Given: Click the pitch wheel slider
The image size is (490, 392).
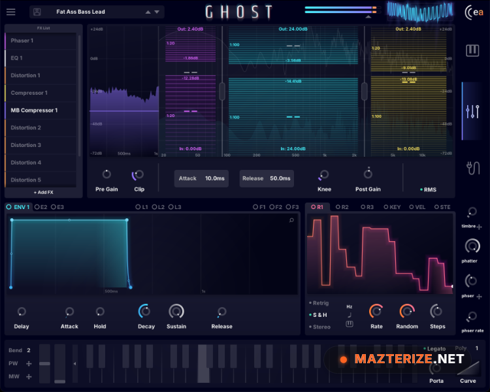Looking at the screenshot, I should point(44,363).
